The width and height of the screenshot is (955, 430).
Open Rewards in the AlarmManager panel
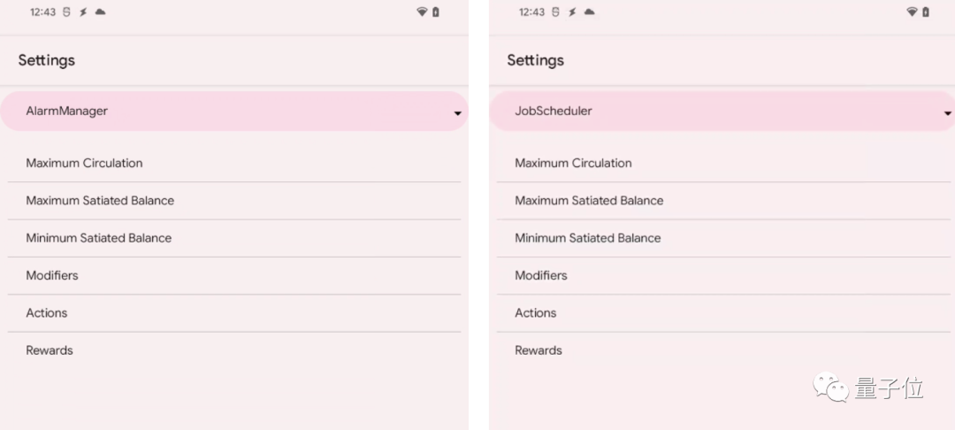50,350
